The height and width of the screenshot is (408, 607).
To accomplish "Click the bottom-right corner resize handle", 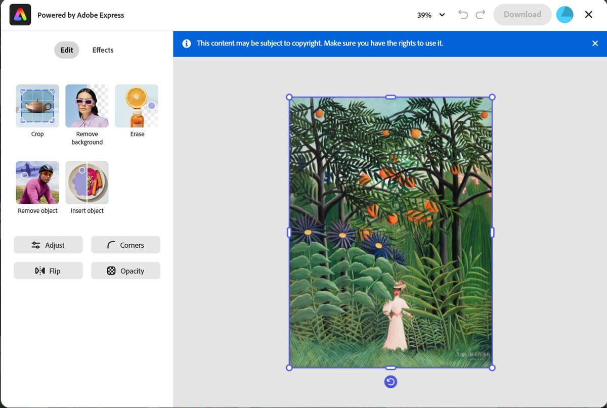I will [x=492, y=368].
